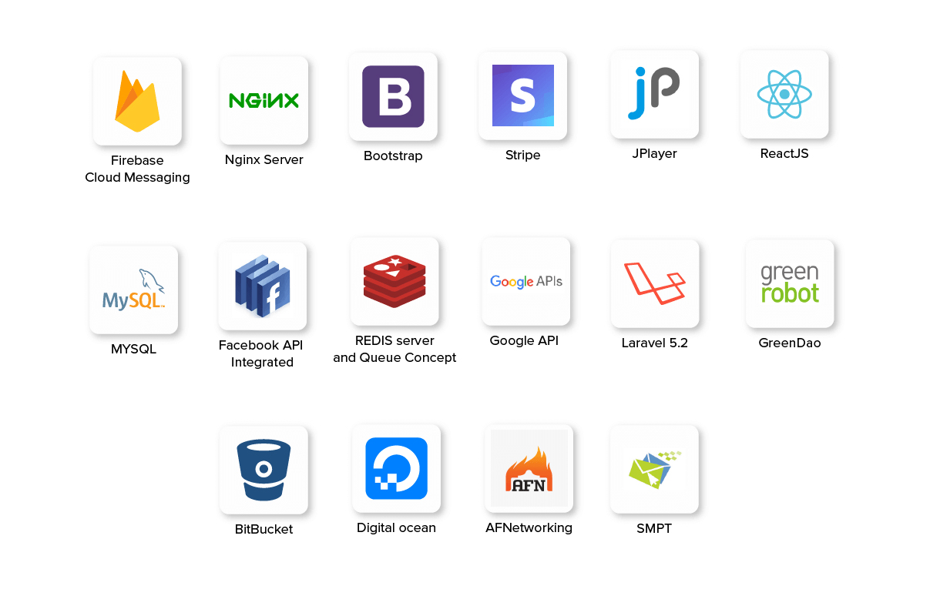Select the red Redis stack icon
This screenshot has height=616, width=930.
point(394,282)
